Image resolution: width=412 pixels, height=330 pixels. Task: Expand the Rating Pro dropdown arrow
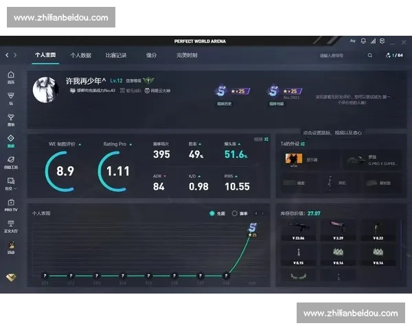tap(130, 144)
